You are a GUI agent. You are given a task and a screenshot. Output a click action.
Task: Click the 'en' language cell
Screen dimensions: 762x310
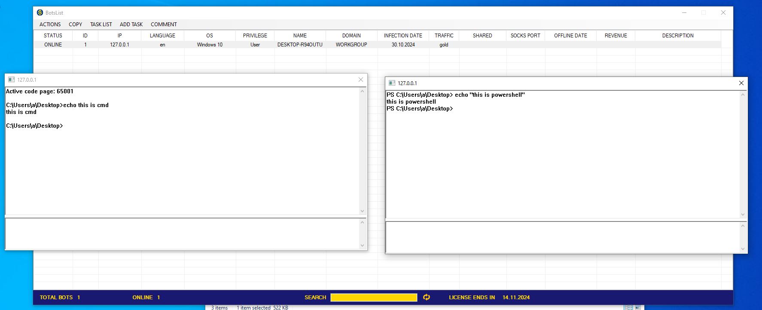pyautogui.click(x=162, y=45)
